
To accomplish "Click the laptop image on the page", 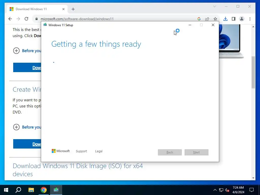I will point(231,41).
